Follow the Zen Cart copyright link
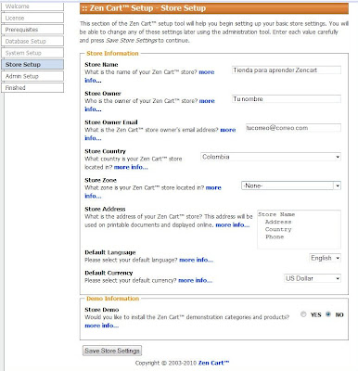This screenshot has height=371, width=358. click(x=213, y=363)
